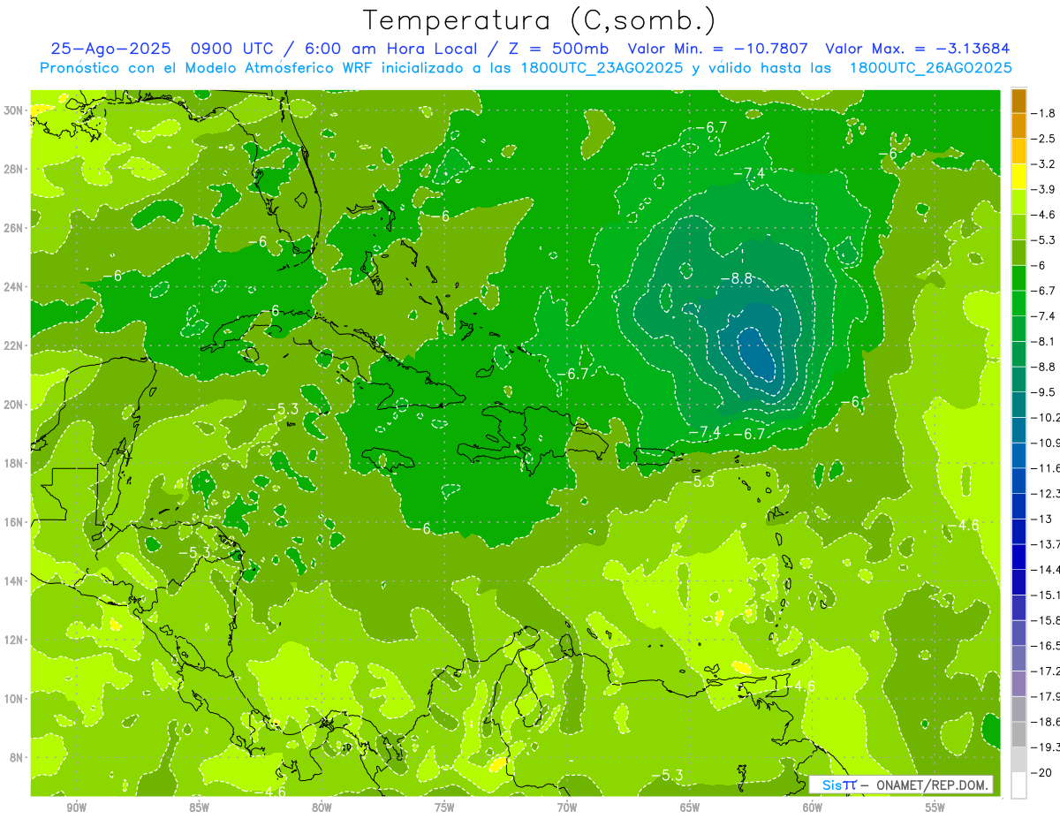Click the '30N' latitude label
The image size is (1060, 819).
(13, 110)
